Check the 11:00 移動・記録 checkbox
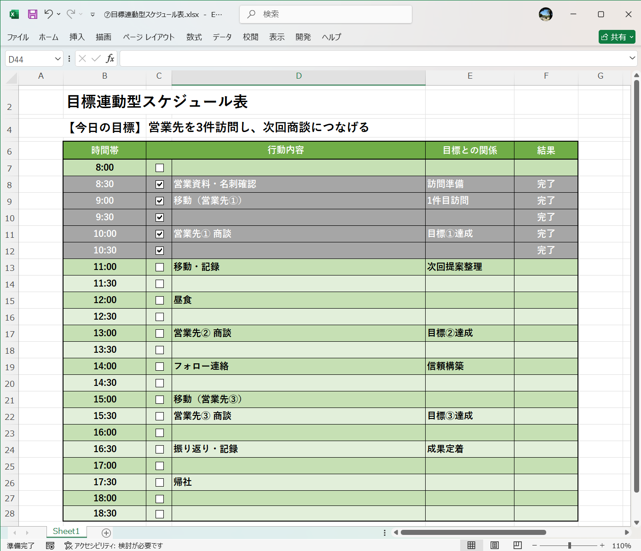This screenshot has width=641, height=551. tap(159, 267)
